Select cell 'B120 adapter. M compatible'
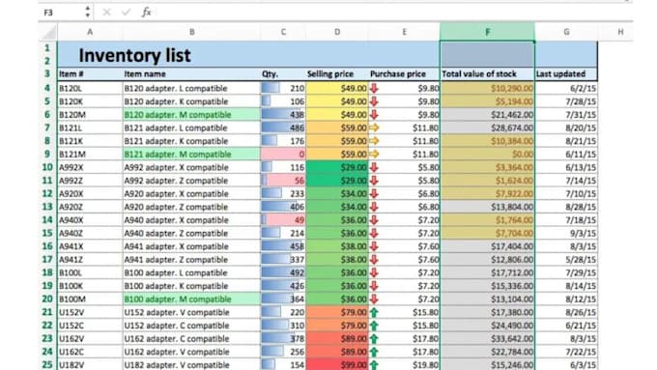657x370 pixels. click(191, 114)
